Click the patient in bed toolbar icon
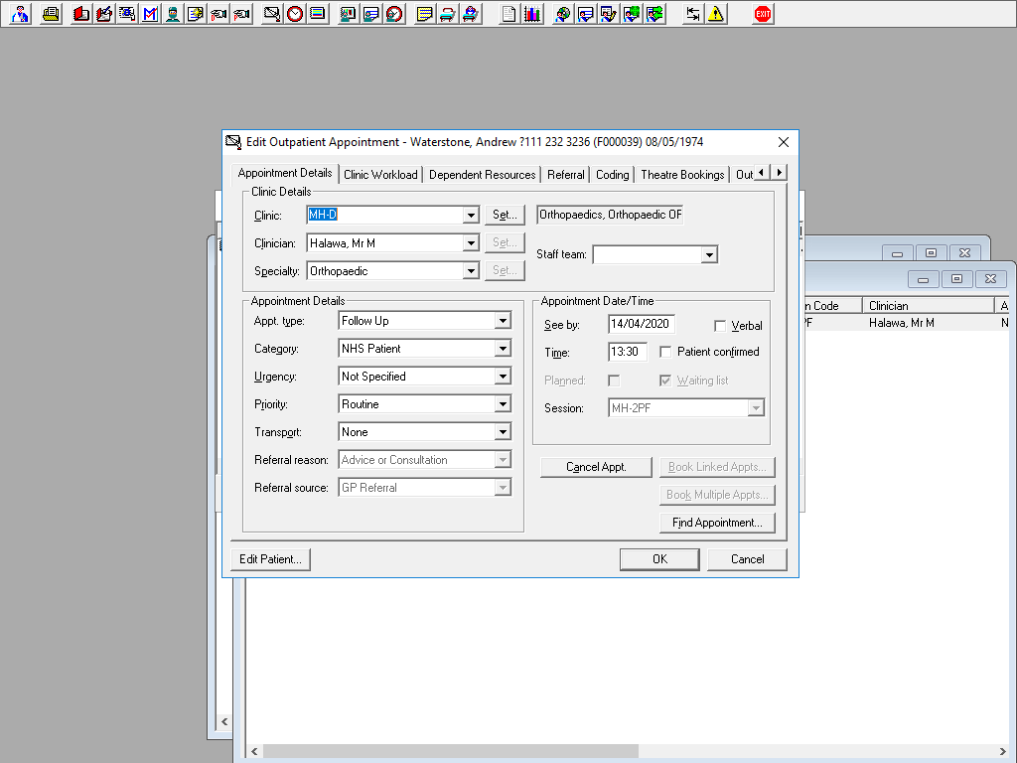Viewport: 1017px width, 763px height. pyautogui.click(x=471, y=14)
